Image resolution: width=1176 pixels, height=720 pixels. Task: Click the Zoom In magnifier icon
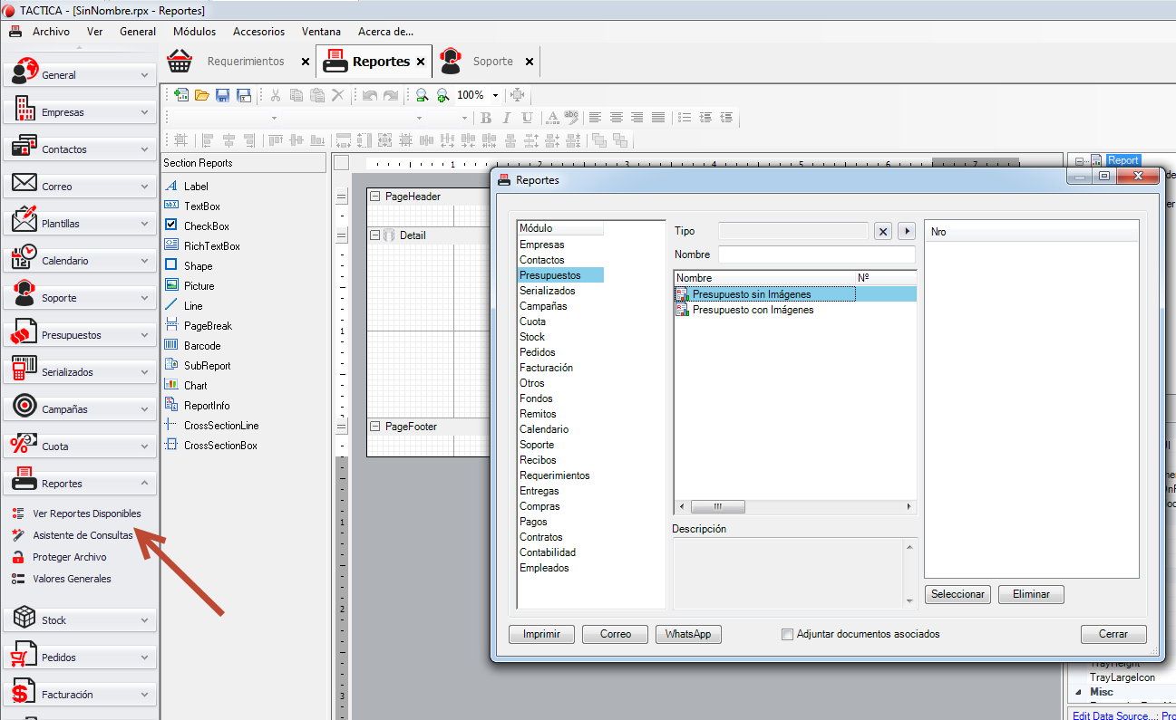pyautogui.click(x=442, y=95)
